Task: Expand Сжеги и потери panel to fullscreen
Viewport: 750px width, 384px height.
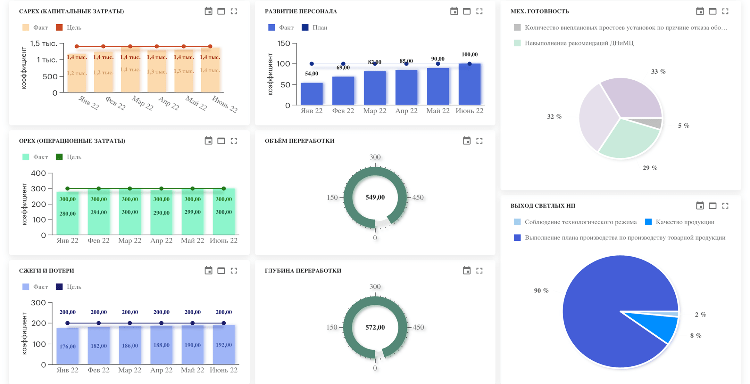Action: (x=234, y=271)
